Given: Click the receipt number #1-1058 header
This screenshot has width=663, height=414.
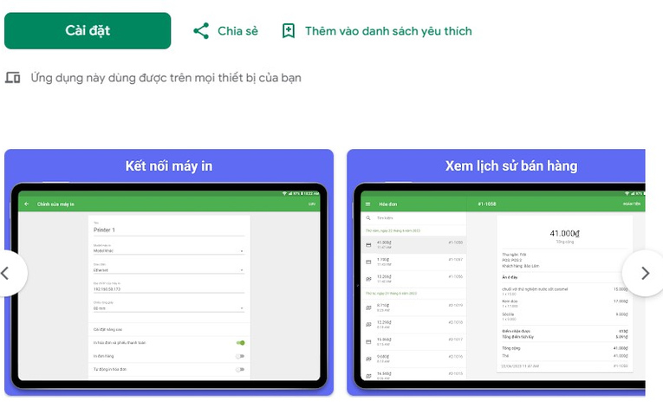Looking at the screenshot, I should pos(487,204).
